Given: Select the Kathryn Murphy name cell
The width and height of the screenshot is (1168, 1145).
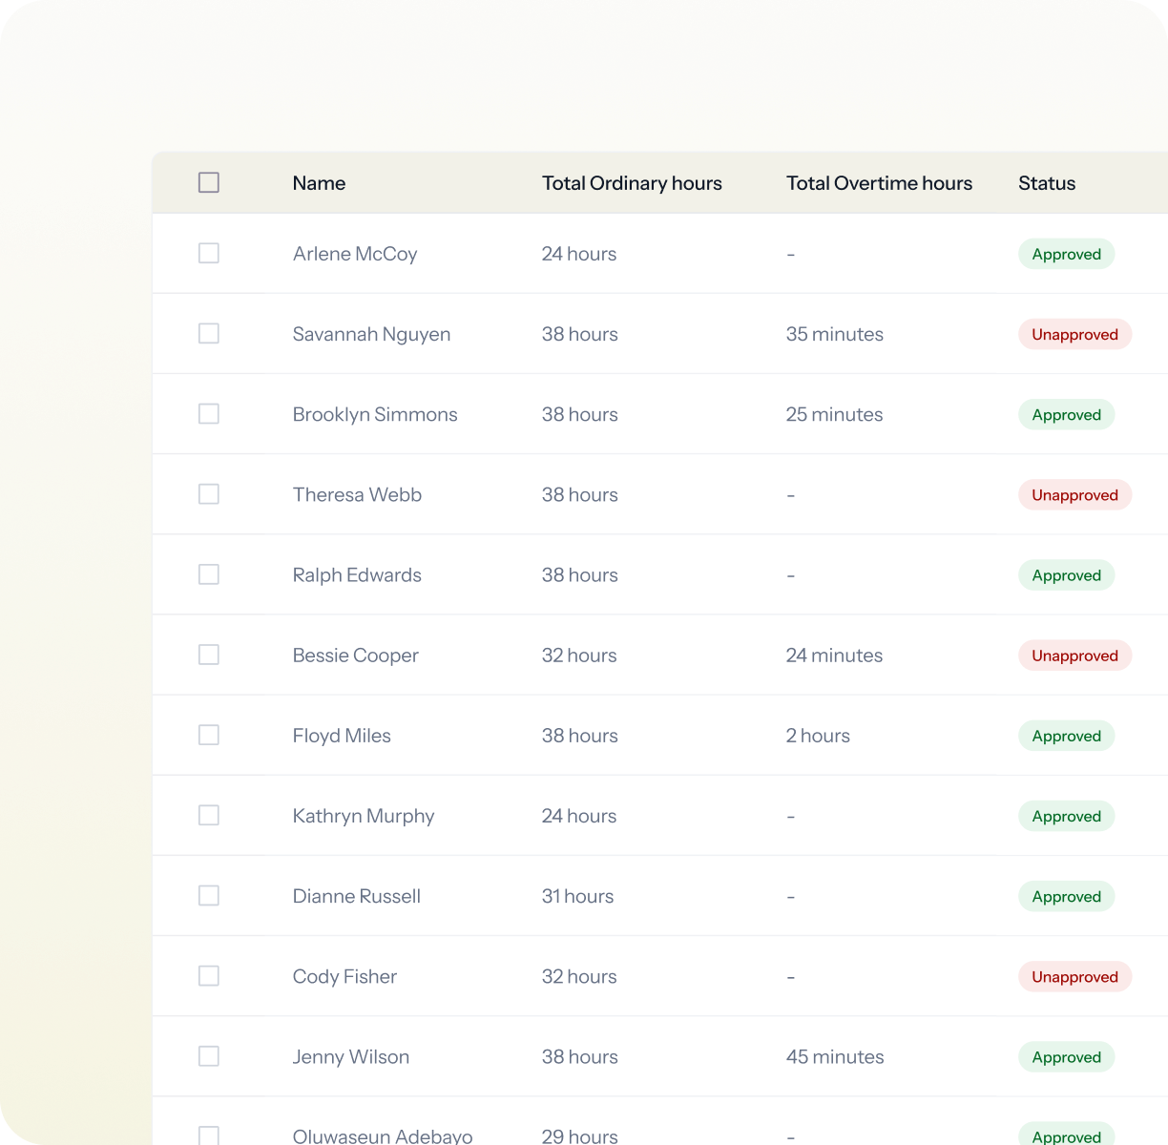Looking at the screenshot, I should point(364,816).
